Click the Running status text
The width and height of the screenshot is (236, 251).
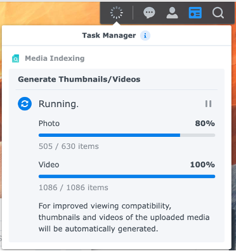(x=58, y=104)
